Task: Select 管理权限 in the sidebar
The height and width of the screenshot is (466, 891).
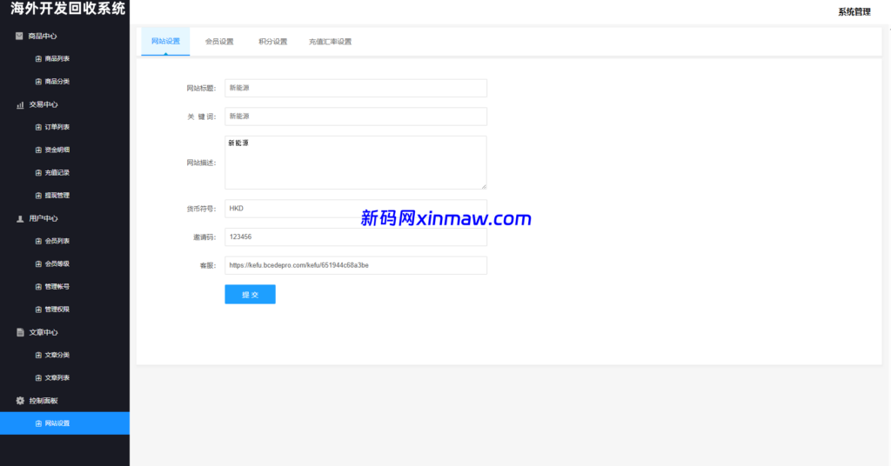Action: pyautogui.click(x=57, y=310)
